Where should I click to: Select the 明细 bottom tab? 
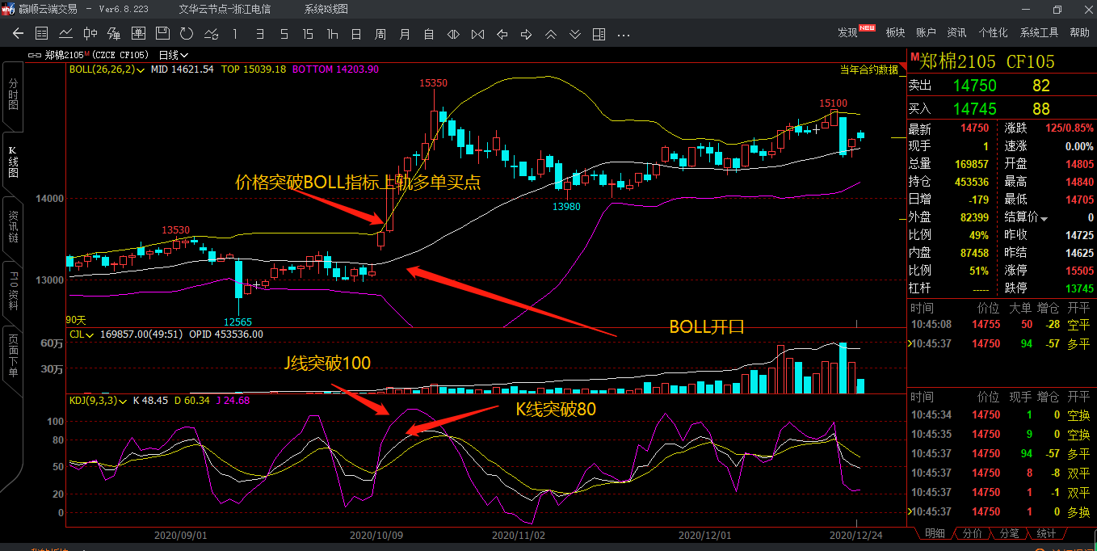pos(935,533)
